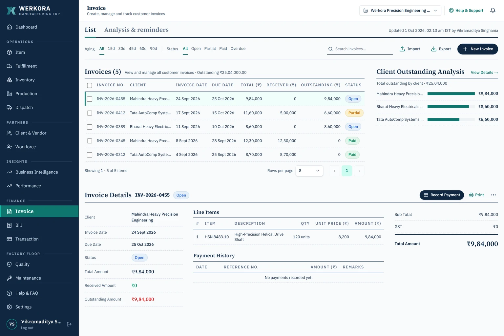This screenshot has height=336, width=504.
Task: Open Settings from the sidebar
Action: tap(39, 307)
